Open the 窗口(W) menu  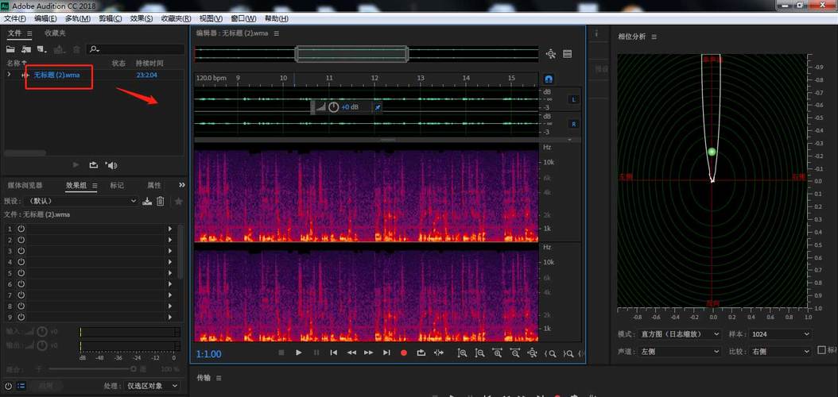coord(244,18)
